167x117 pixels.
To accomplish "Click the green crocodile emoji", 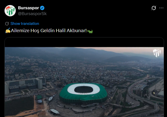I will pyautogui.click(x=90, y=31).
